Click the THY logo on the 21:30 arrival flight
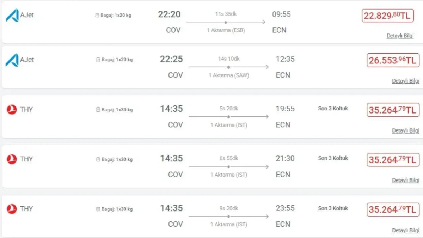The width and height of the screenshot is (423, 238). (12, 159)
